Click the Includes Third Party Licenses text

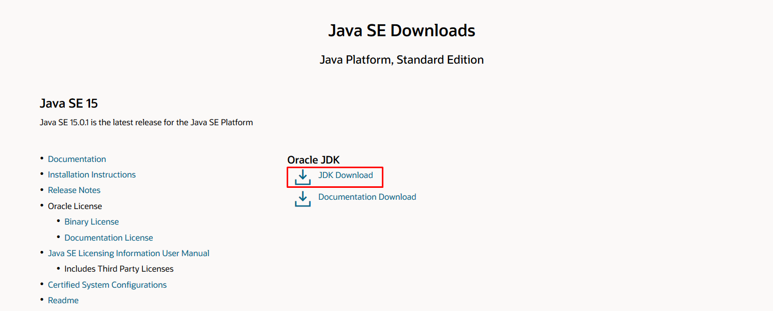pos(119,269)
